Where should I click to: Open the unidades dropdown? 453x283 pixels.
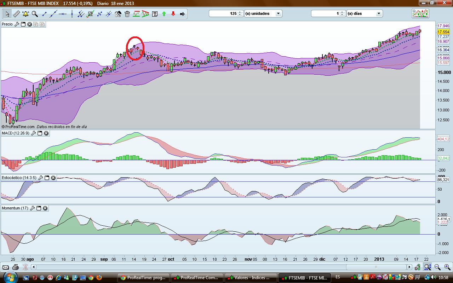(279, 13)
